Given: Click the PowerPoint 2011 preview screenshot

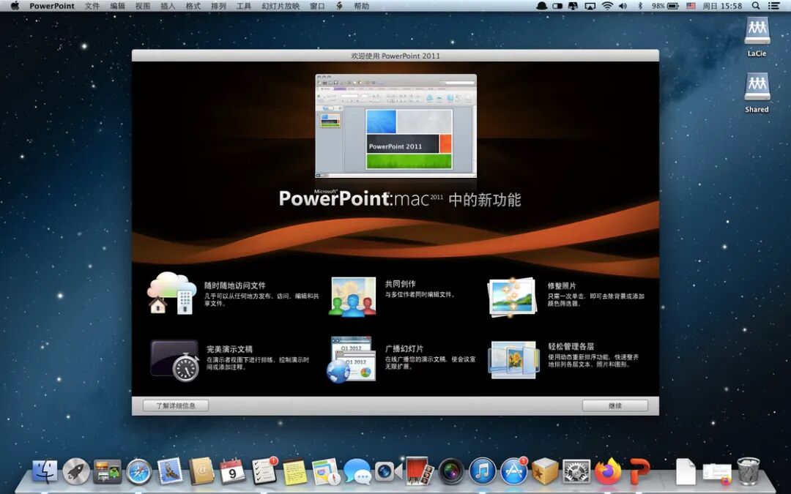Looking at the screenshot, I should point(396,126).
